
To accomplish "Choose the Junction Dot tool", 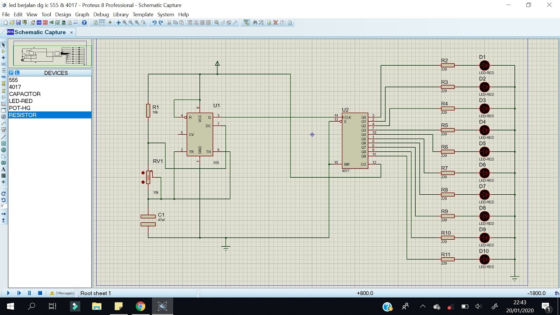I will (x=3, y=58).
